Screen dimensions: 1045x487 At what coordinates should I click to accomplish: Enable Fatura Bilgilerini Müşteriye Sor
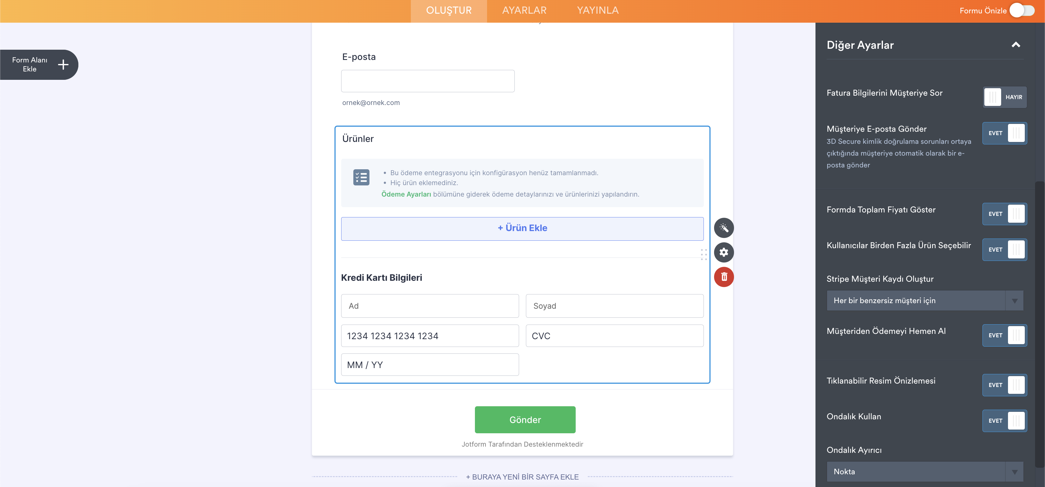pos(1004,97)
